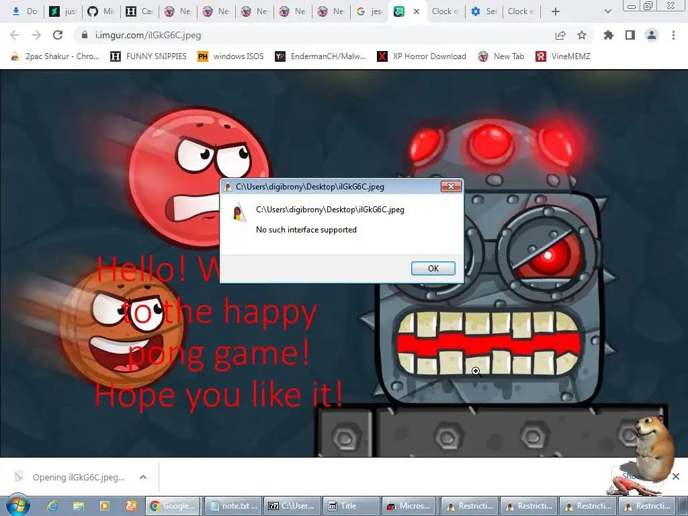Image resolution: width=688 pixels, height=516 pixels.
Task: Click the 'No such interface supported' text
Action: point(306,230)
